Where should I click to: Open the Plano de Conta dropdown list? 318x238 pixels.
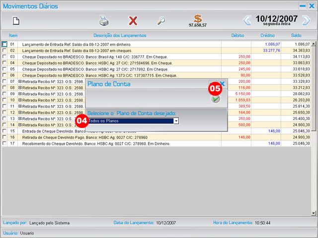pos(176,121)
